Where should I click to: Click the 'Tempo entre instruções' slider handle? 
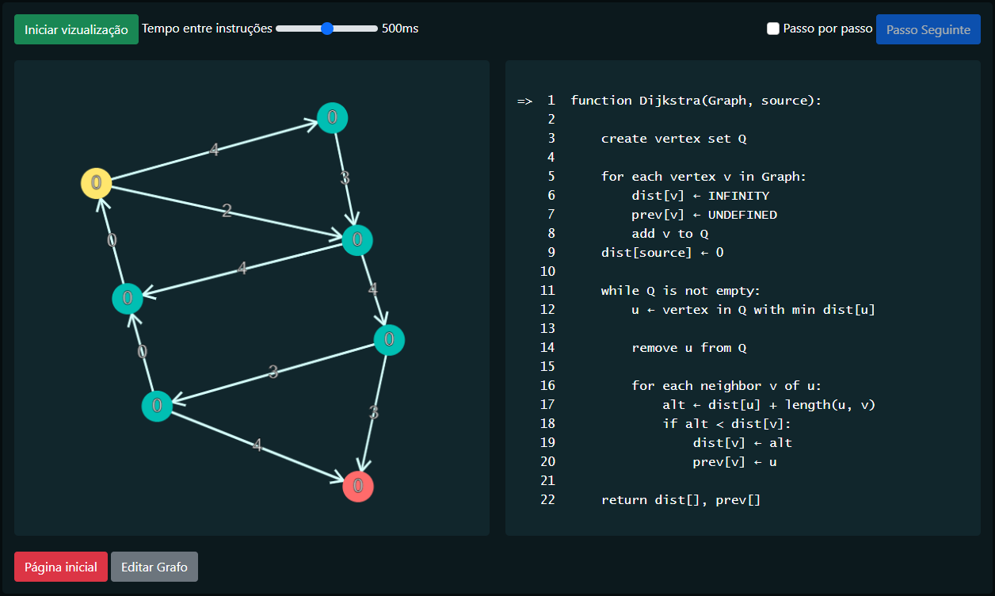[327, 29]
